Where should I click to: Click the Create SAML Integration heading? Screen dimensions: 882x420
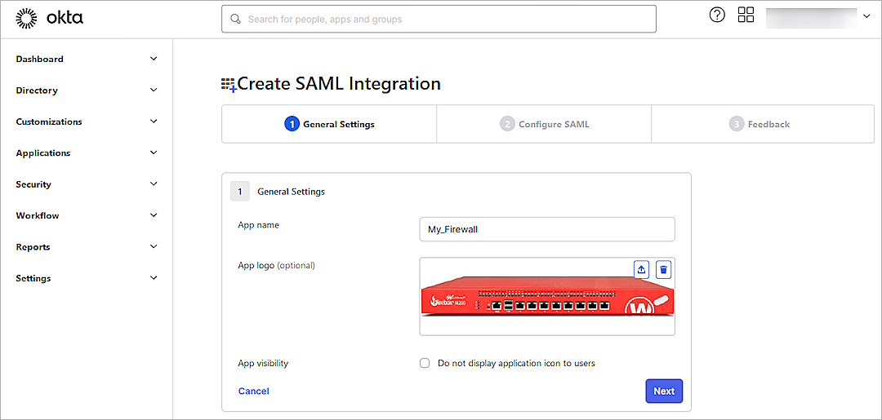(339, 84)
